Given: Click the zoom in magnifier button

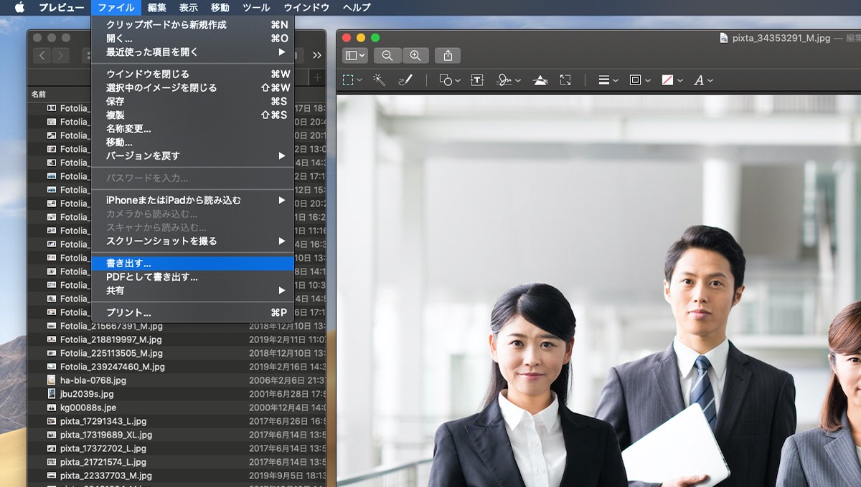Looking at the screenshot, I should [x=415, y=56].
